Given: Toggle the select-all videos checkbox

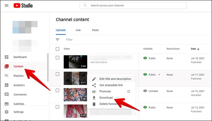Looking at the screenshot, I should [x=57, y=49].
